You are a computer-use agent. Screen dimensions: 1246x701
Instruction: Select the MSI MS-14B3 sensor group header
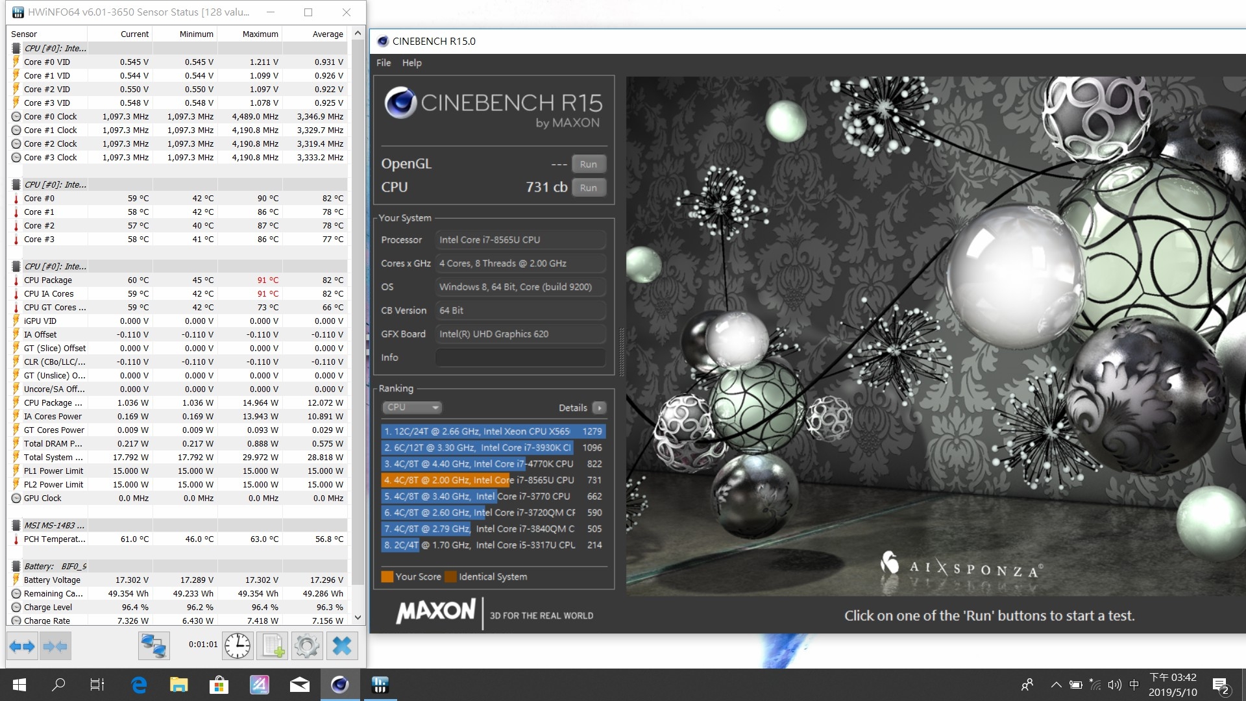click(x=177, y=525)
